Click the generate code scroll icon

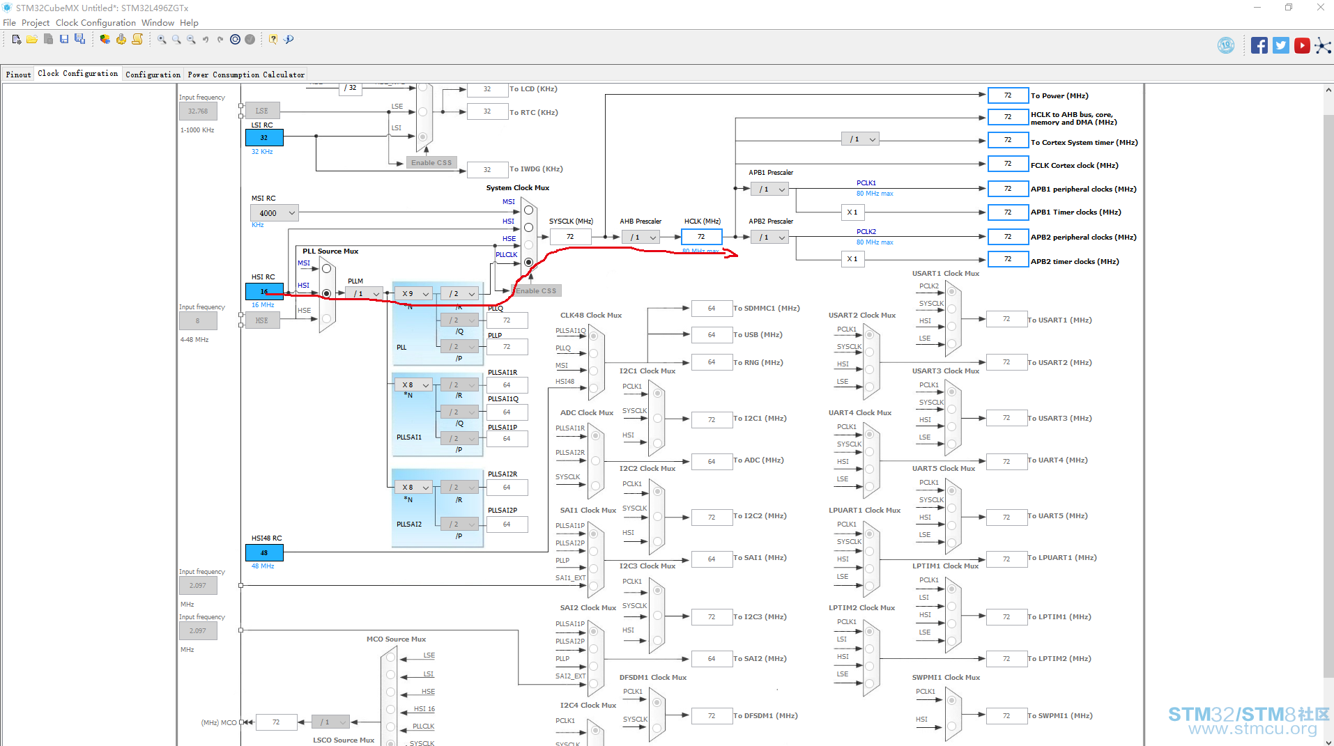pyautogui.click(x=137, y=39)
